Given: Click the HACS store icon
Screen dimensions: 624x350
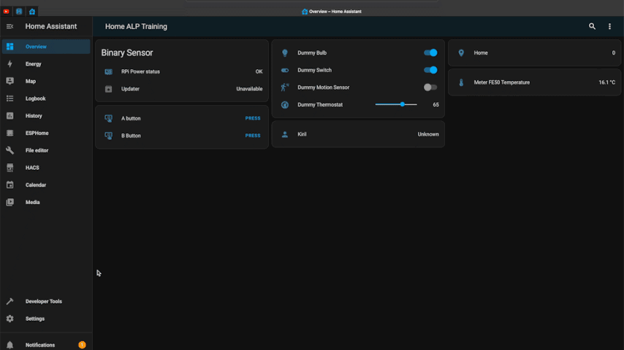Looking at the screenshot, I should pyautogui.click(x=10, y=168).
